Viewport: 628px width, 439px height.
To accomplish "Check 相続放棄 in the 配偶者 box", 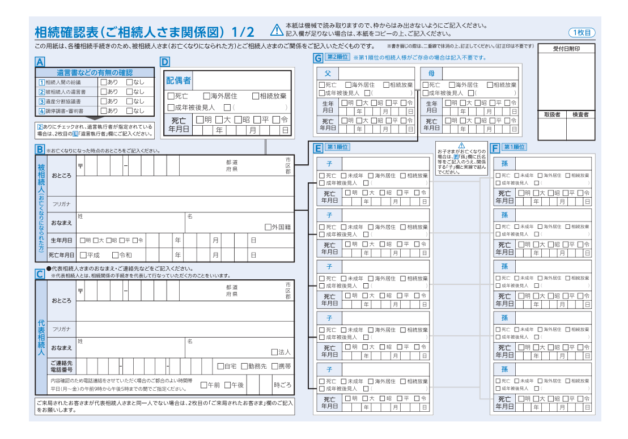I will [x=256, y=96].
